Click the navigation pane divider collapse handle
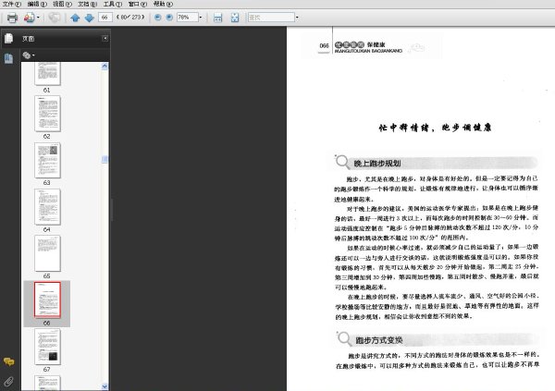Screen dimensions: 555x391 (112, 210)
